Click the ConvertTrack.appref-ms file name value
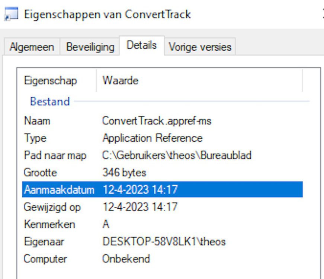 [x=157, y=121]
